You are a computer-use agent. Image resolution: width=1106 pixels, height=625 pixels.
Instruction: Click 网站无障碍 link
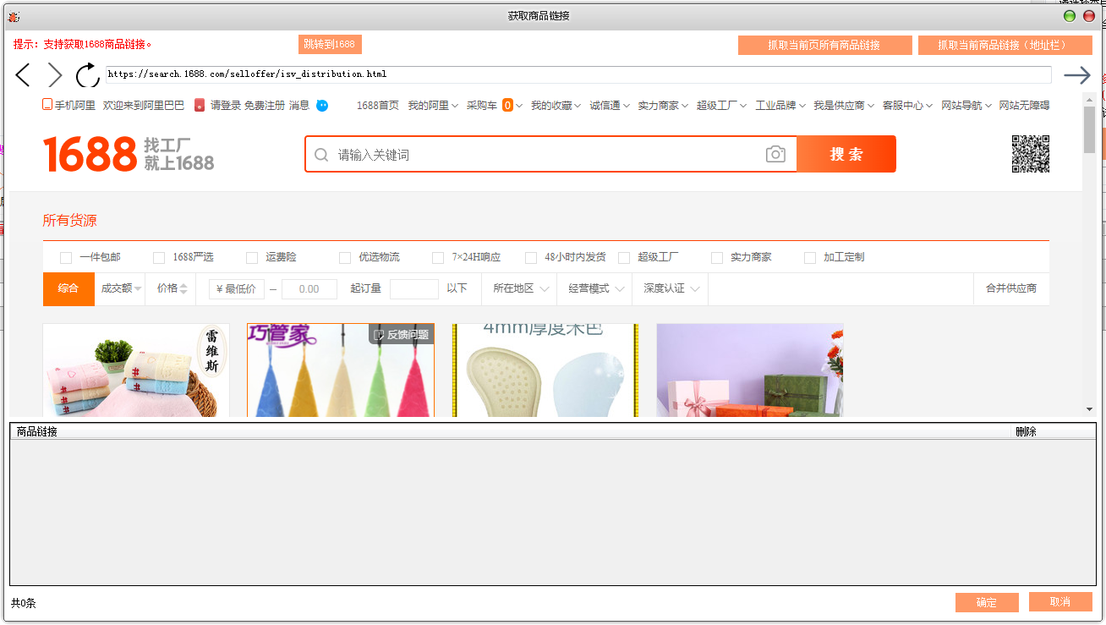click(x=1024, y=106)
